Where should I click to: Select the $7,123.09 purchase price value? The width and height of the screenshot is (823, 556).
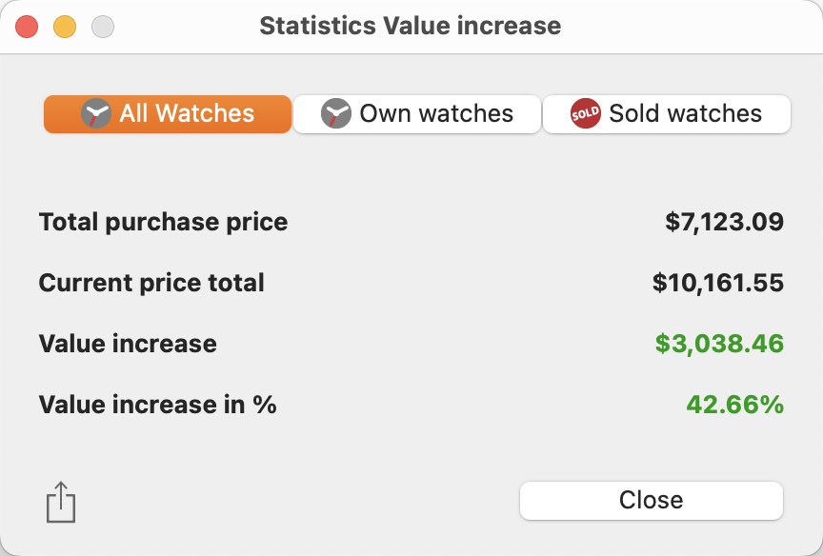[724, 222]
